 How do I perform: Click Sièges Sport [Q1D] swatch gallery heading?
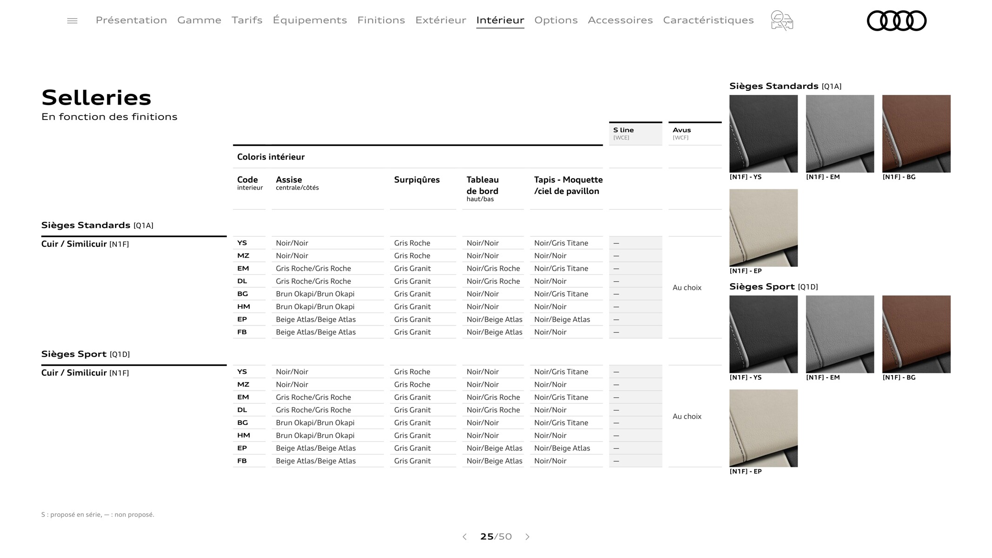tap(773, 287)
